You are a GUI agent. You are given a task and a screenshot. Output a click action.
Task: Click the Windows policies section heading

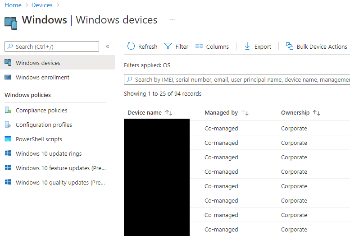pos(27,95)
